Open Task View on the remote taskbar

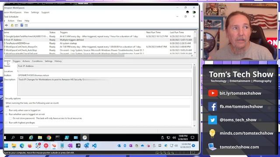[22, 137]
